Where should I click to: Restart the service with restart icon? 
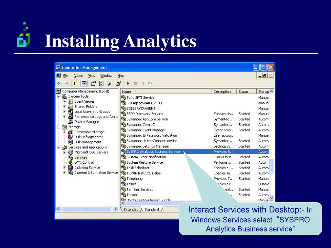150,83
